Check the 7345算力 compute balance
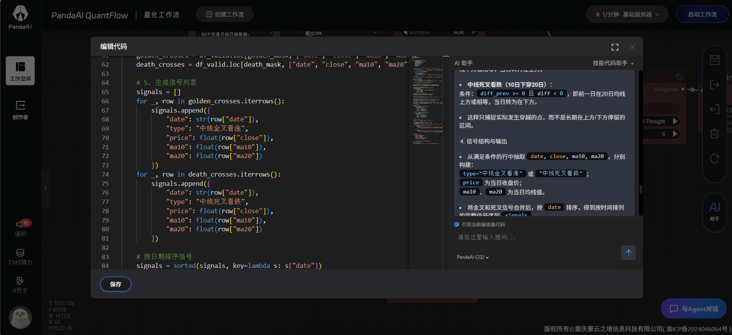 (x=20, y=257)
